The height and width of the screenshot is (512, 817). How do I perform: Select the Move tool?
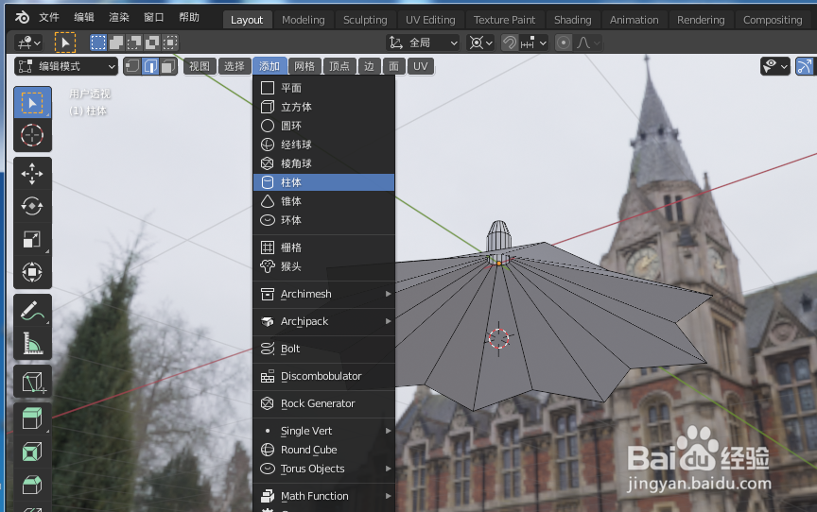(32, 174)
